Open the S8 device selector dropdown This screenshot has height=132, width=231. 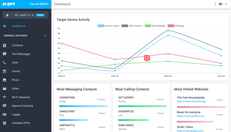point(26,15)
